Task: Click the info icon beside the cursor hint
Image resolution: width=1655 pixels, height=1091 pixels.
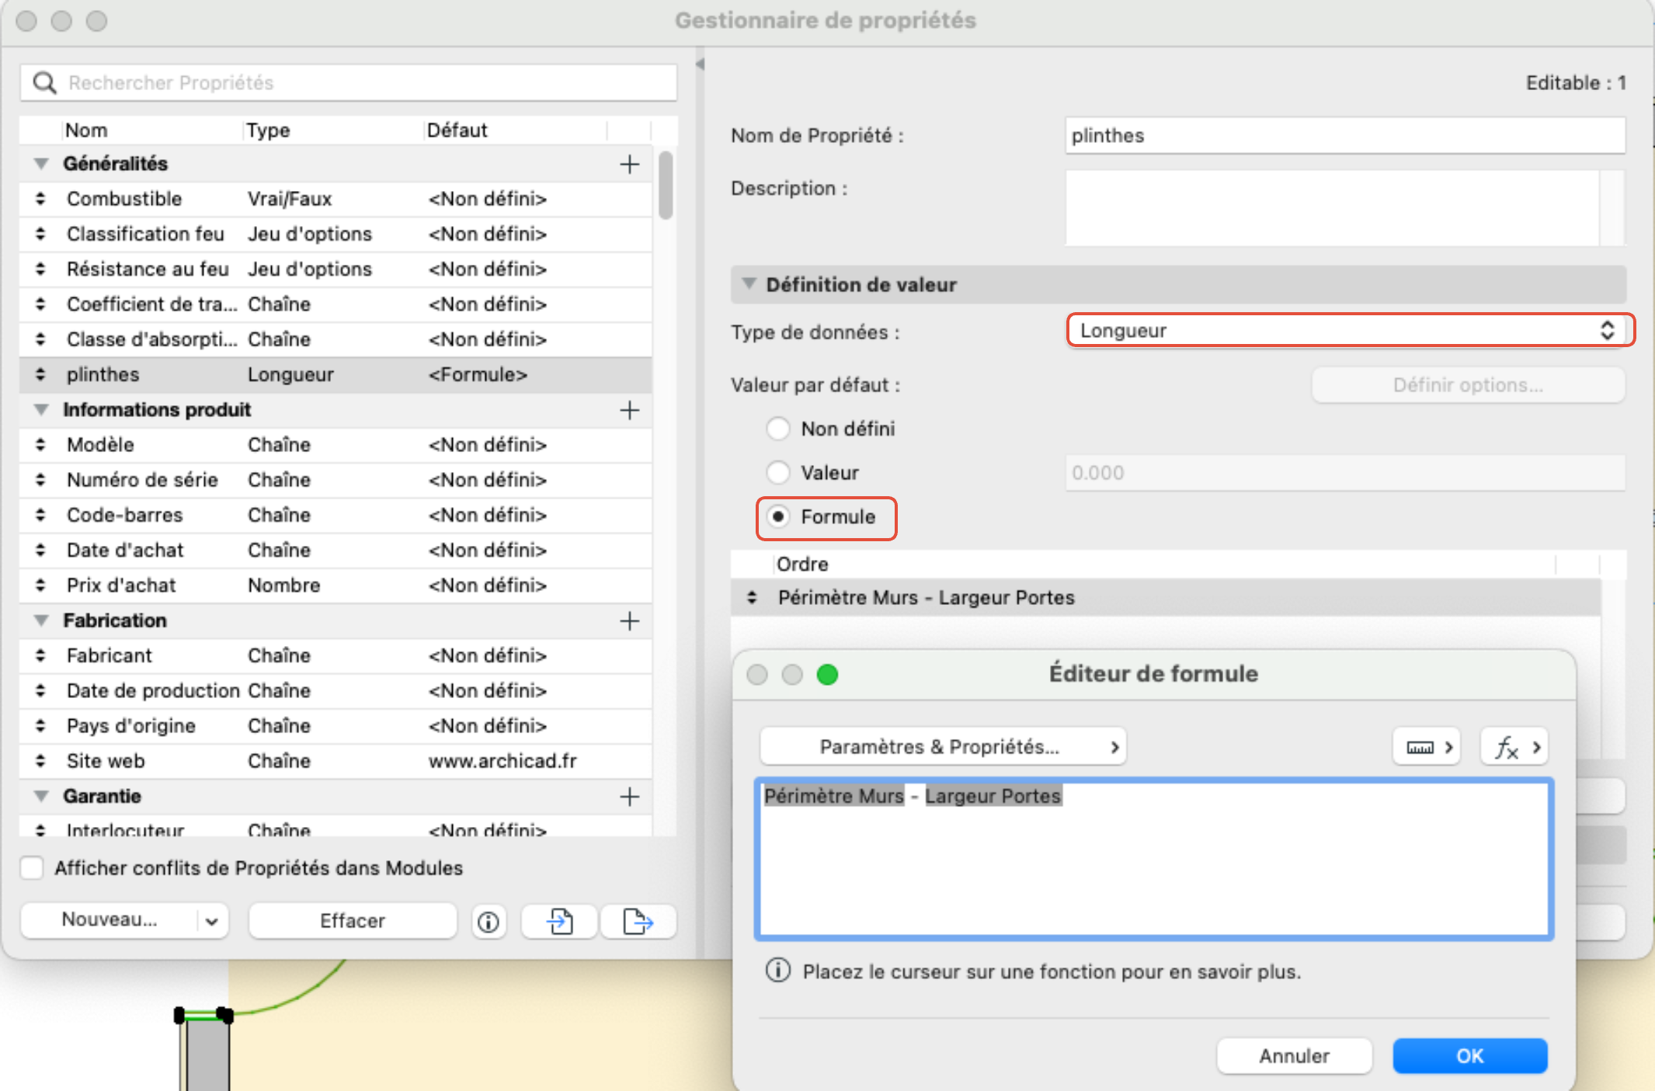Action: [778, 971]
